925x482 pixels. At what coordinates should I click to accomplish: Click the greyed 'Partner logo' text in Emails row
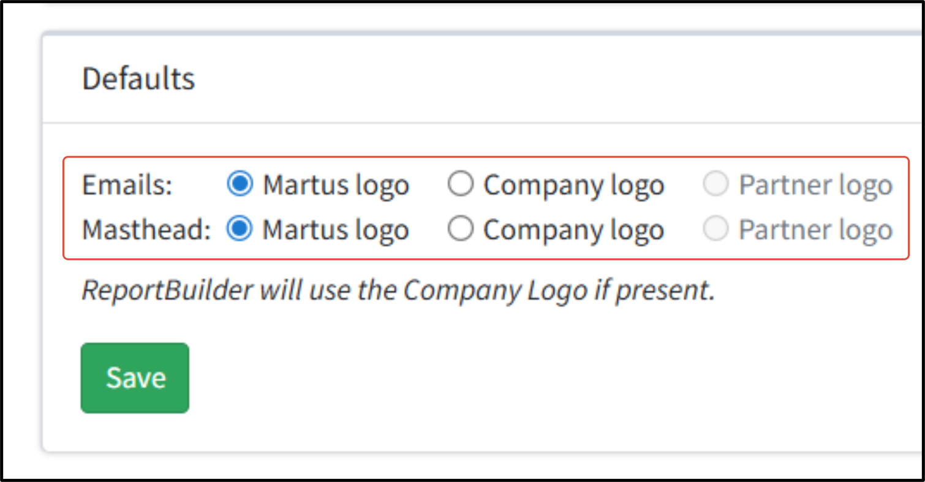[x=815, y=185]
